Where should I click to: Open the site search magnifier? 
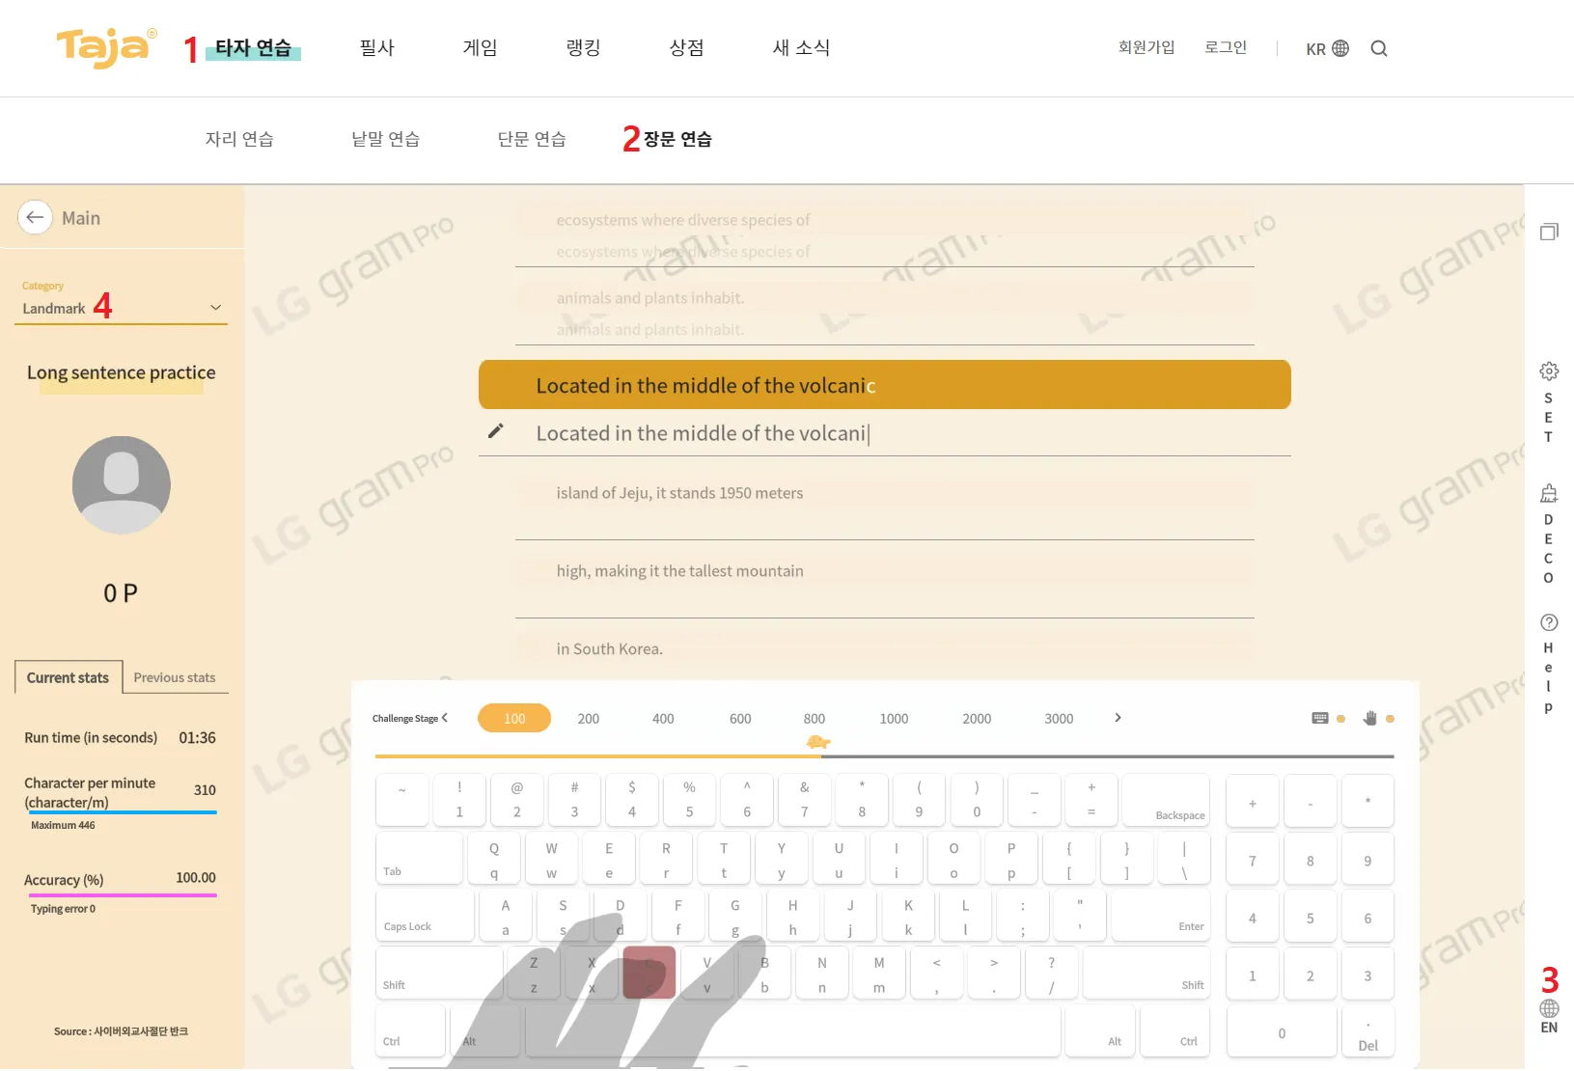pos(1379,48)
